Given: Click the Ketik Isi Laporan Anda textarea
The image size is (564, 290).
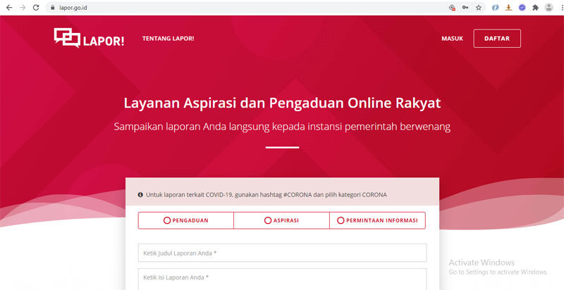Looking at the screenshot, I should pos(283,279).
